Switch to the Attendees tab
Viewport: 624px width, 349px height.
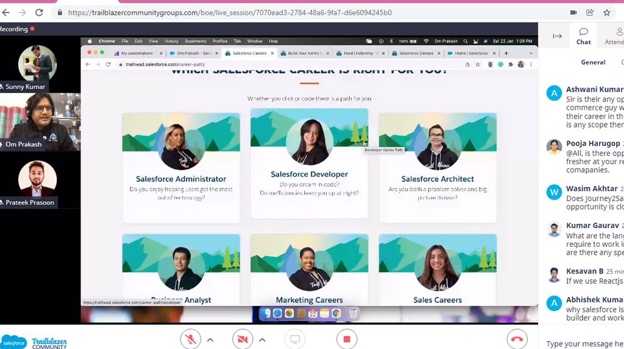(x=614, y=36)
